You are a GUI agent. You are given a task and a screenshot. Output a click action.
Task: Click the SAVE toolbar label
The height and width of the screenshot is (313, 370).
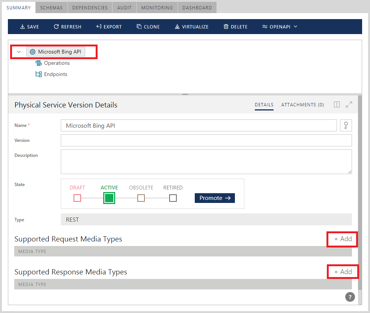33,27
